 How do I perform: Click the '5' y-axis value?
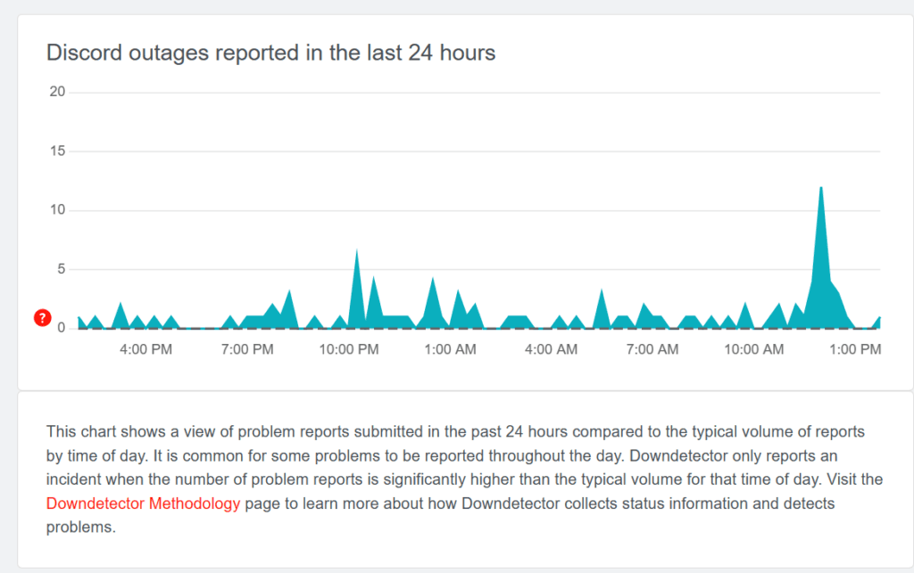(x=62, y=269)
